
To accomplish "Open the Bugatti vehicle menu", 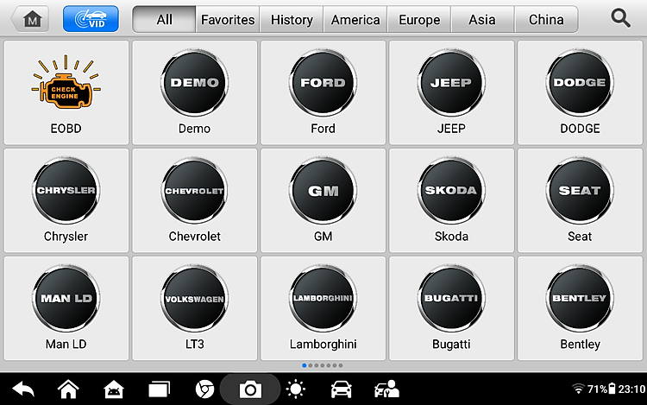I will click(451, 308).
